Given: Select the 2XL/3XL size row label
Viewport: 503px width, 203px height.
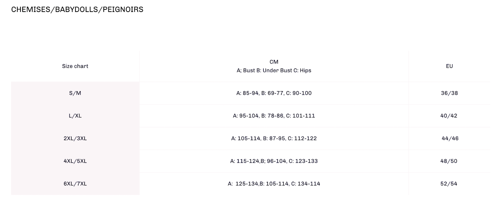Looking at the screenshot, I should pyautogui.click(x=75, y=138).
